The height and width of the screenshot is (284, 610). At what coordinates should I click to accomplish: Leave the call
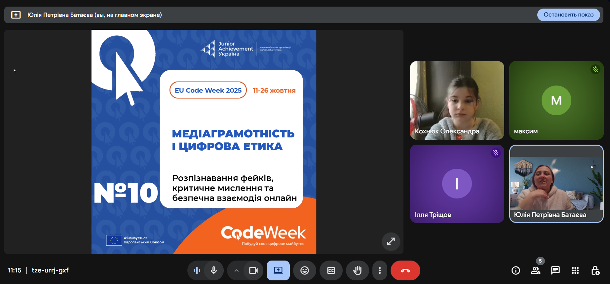pyautogui.click(x=405, y=270)
